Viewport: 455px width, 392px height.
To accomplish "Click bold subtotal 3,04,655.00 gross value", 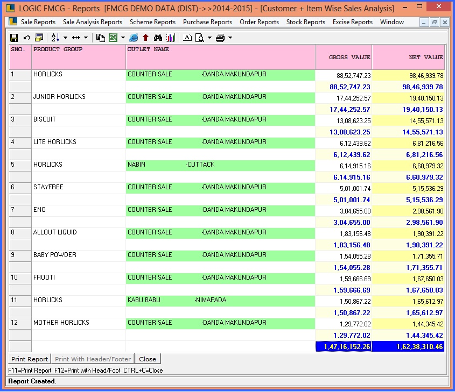I will coord(344,223).
